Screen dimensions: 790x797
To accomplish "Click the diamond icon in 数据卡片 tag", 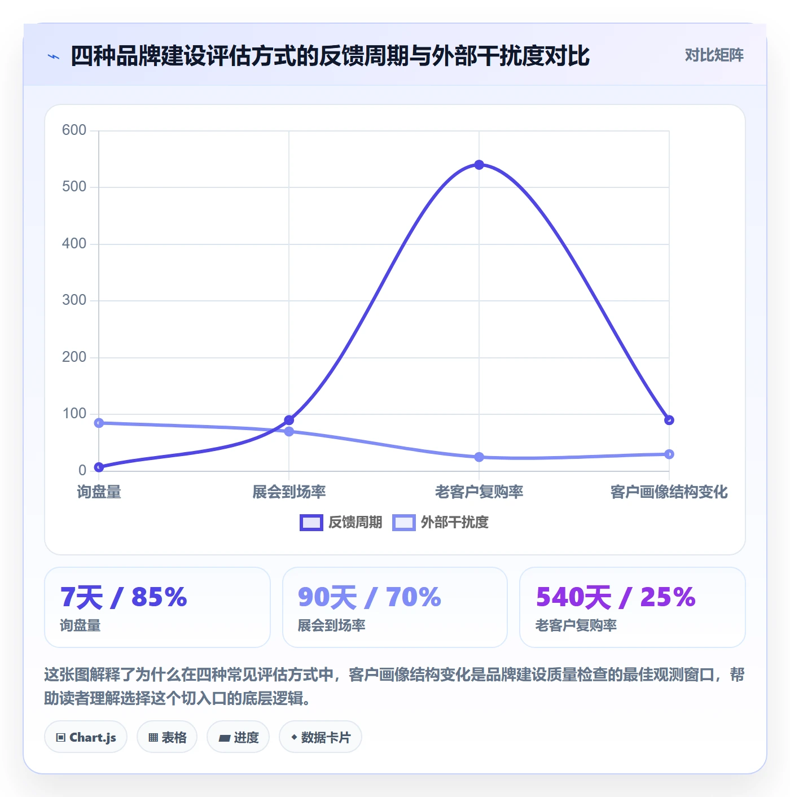I will coord(294,737).
